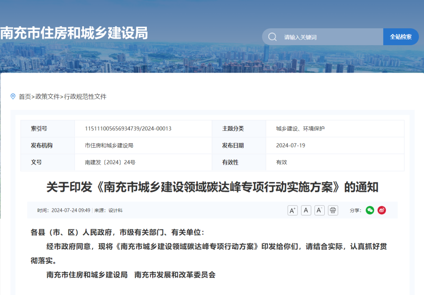This screenshot has width=424, height=295.
Task: Share the article to Weibo
Action: 382,210
